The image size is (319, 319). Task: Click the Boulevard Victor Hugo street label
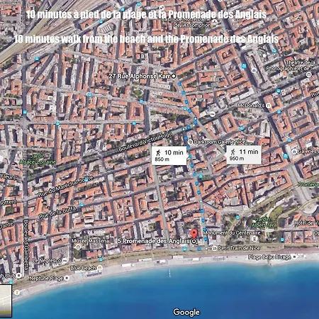pos(145,142)
